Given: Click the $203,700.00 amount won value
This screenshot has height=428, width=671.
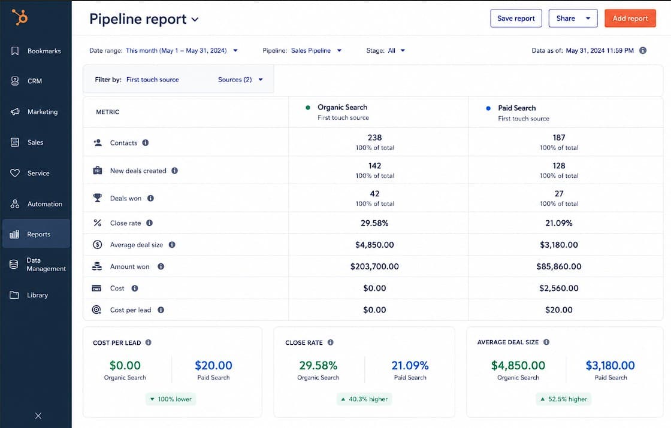Looking at the screenshot, I should [374, 266].
